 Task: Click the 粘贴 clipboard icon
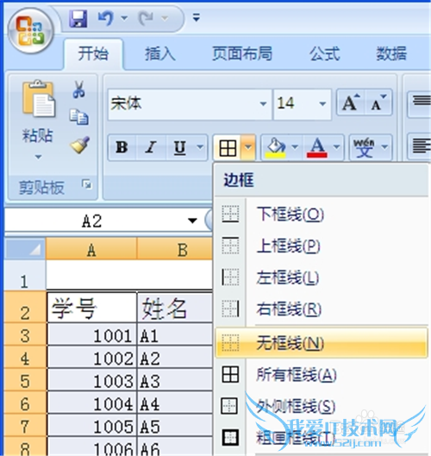(38, 99)
